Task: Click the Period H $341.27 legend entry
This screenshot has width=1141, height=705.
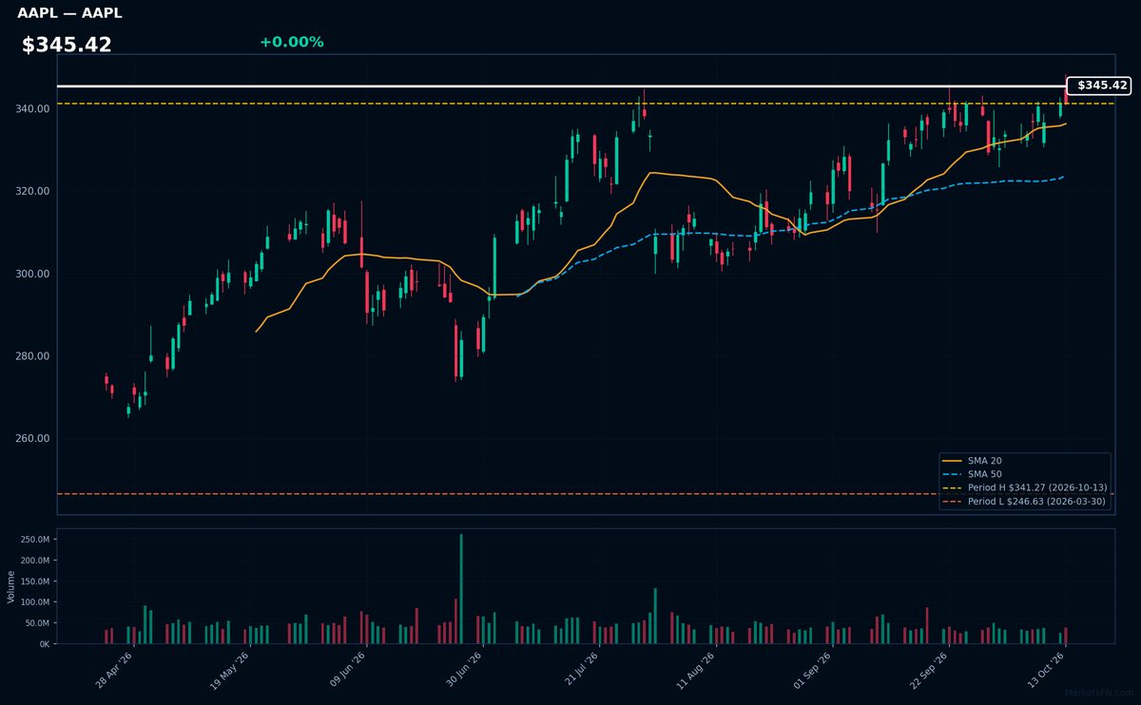Action: tap(1024, 487)
